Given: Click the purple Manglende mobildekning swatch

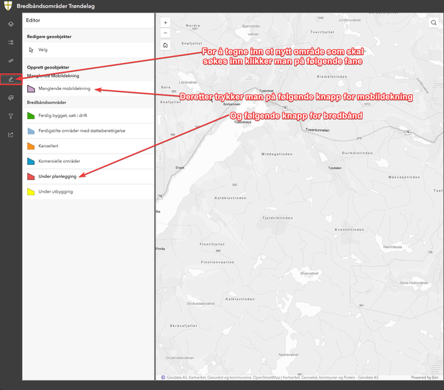Looking at the screenshot, I should [x=31, y=89].
